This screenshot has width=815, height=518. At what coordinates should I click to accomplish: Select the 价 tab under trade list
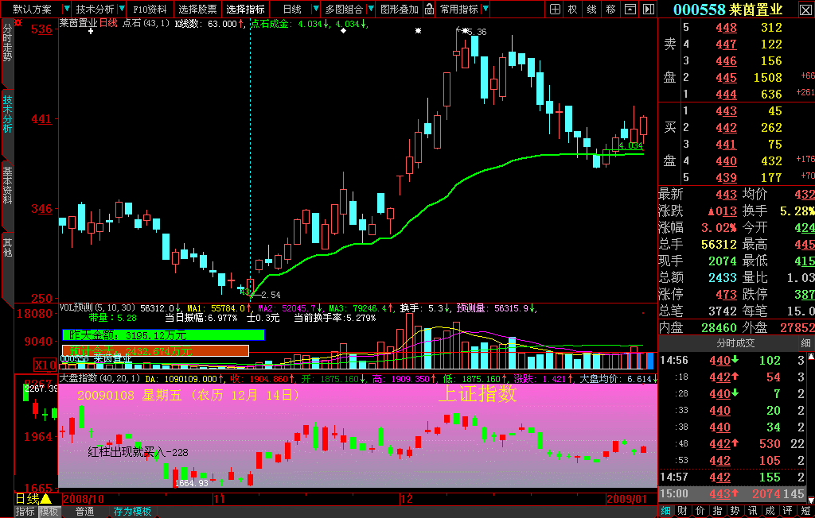coord(700,512)
